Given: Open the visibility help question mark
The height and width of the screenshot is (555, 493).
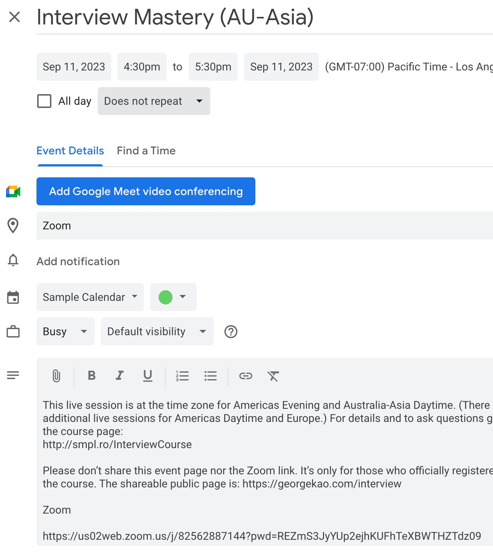Looking at the screenshot, I should click(231, 332).
